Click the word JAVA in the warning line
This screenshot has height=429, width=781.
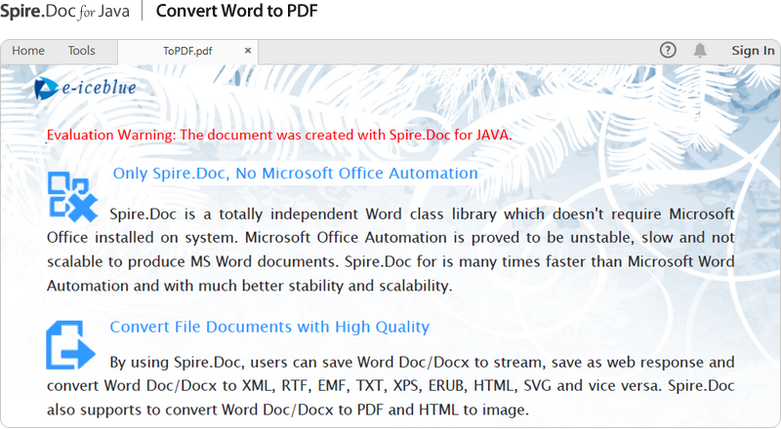coord(493,135)
